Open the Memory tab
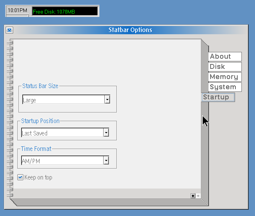Viewport: 255px width, 216px height. 224,77
